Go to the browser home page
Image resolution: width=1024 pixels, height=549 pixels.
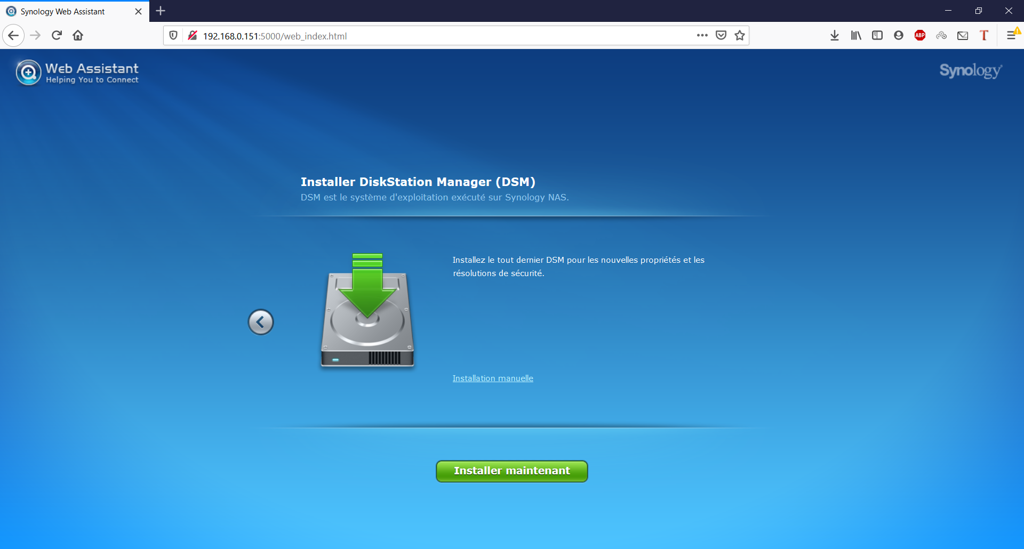[x=78, y=36]
